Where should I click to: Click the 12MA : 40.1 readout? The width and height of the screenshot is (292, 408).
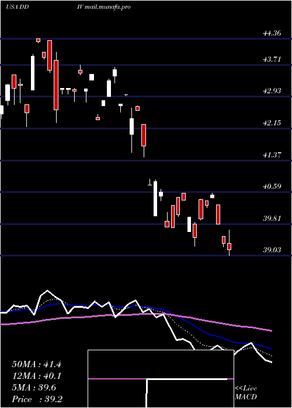click(36, 376)
